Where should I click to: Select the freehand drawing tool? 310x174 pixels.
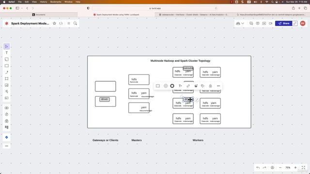(6, 91)
